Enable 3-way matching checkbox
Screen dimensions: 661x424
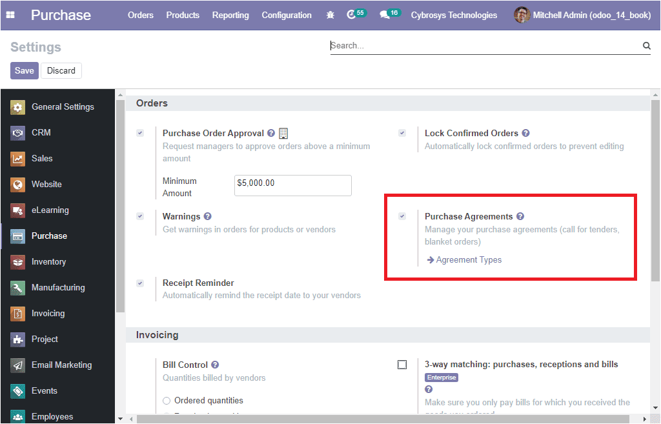[402, 365]
